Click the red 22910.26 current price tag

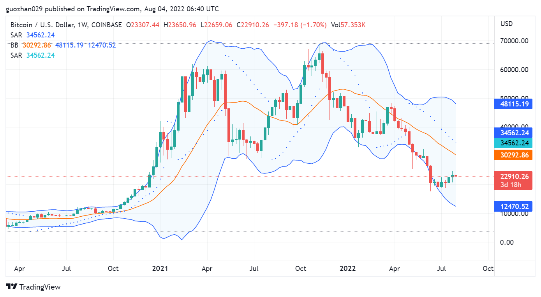click(x=513, y=177)
